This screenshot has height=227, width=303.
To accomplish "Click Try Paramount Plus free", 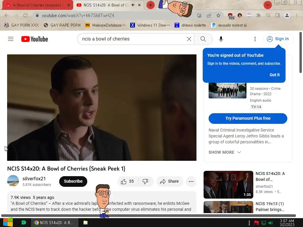I will point(248,118).
